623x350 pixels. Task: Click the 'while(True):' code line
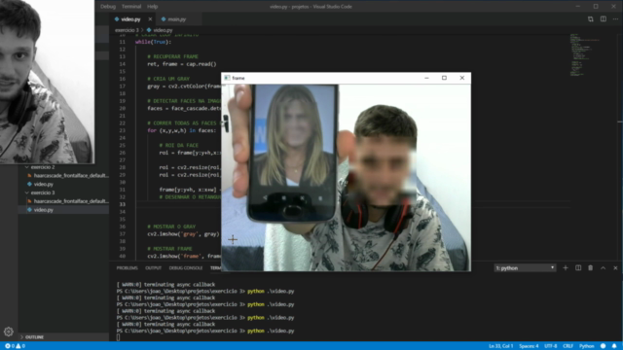pos(154,42)
